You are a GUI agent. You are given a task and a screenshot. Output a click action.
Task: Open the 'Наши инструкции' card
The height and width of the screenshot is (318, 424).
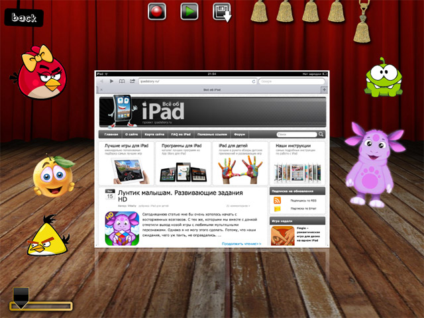click(x=297, y=164)
